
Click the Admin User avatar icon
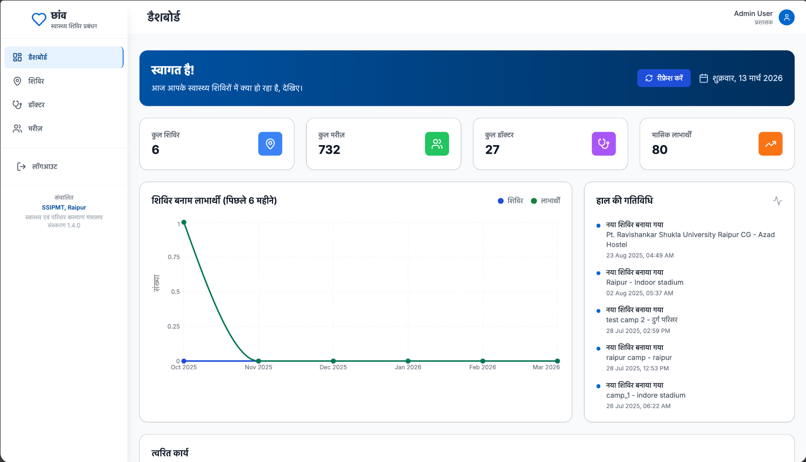click(786, 17)
